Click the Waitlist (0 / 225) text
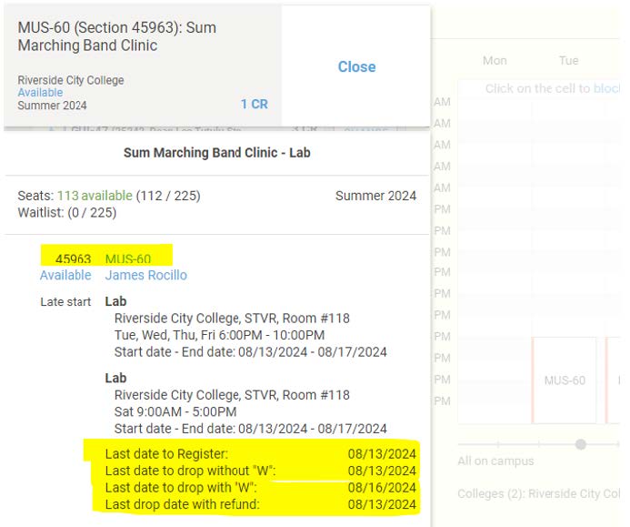 click(67, 212)
